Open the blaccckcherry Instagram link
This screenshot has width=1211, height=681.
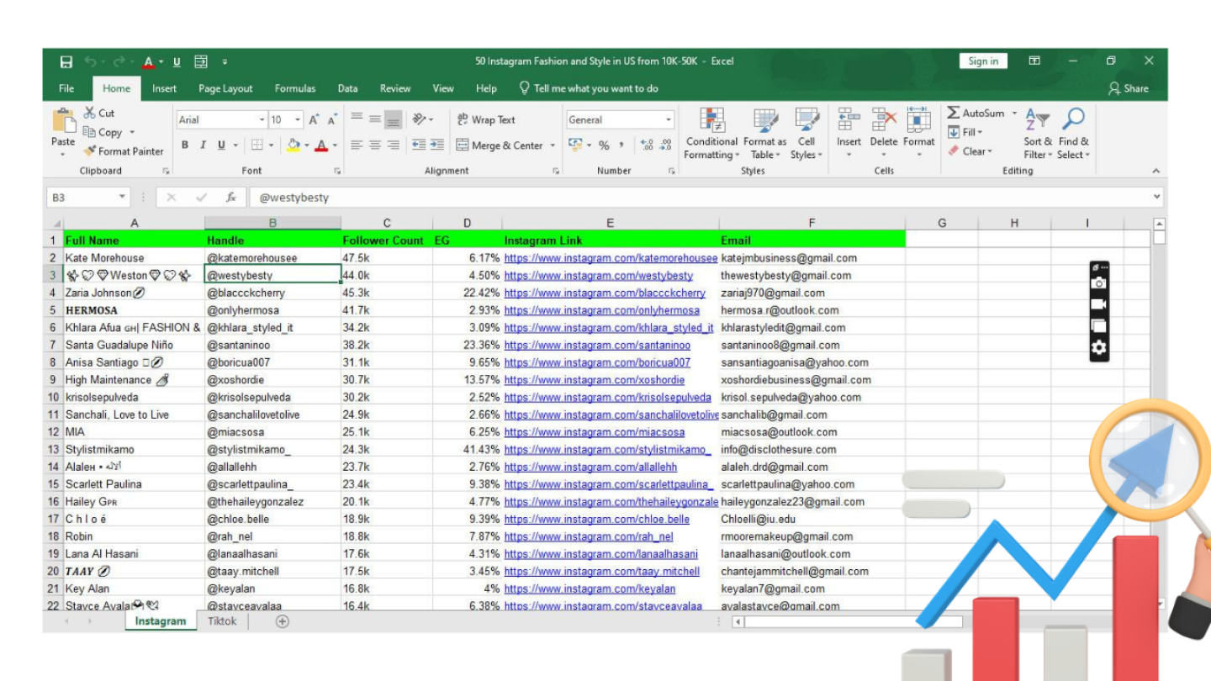tap(605, 293)
